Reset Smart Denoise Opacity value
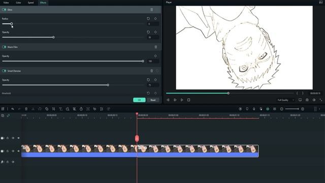Image resolution: width=325 pixels, height=183 pixels. point(148,80)
